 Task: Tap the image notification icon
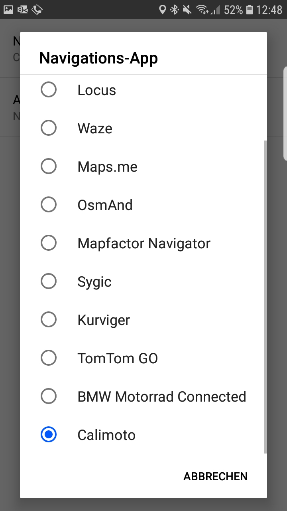point(8,10)
